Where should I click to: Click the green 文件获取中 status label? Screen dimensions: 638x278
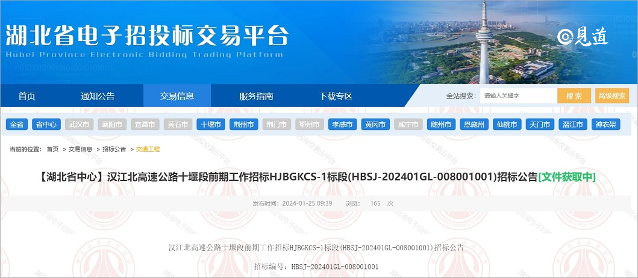coord(567,176)
